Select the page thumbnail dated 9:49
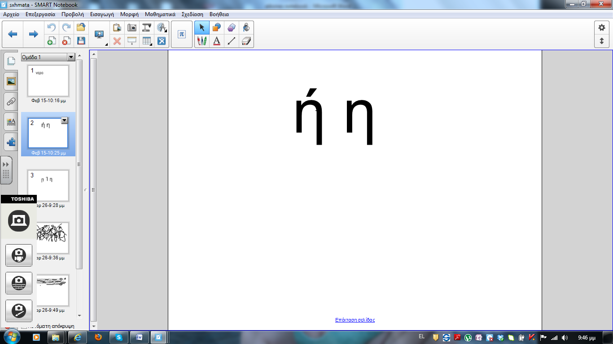 (x=52, y=290)
